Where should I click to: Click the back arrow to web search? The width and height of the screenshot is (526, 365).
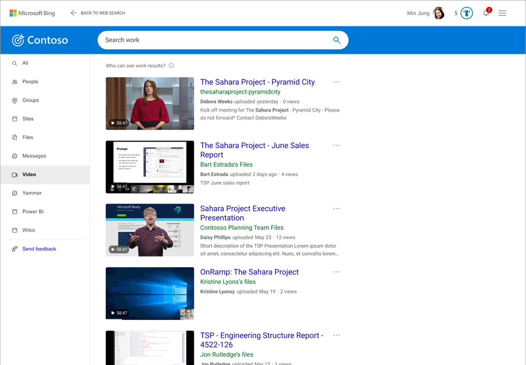(74, 13)
